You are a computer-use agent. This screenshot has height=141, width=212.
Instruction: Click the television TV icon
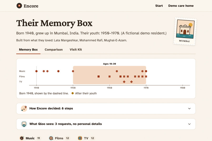coord(80,138)
